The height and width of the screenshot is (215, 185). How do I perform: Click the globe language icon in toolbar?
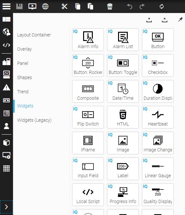point(45,6)
